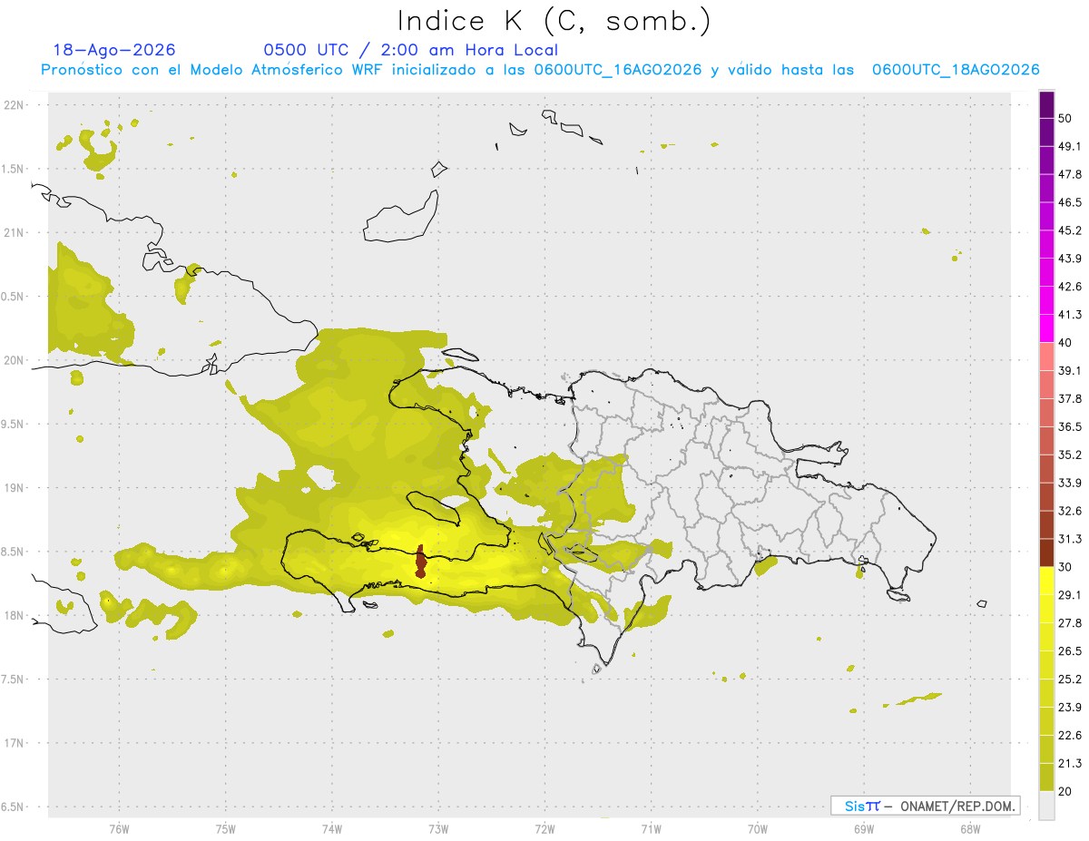This screenshot has width=1089, height=841.
Task: Click the "50" color scale label
Action: pyautogui.click(x=1064, y=119)
